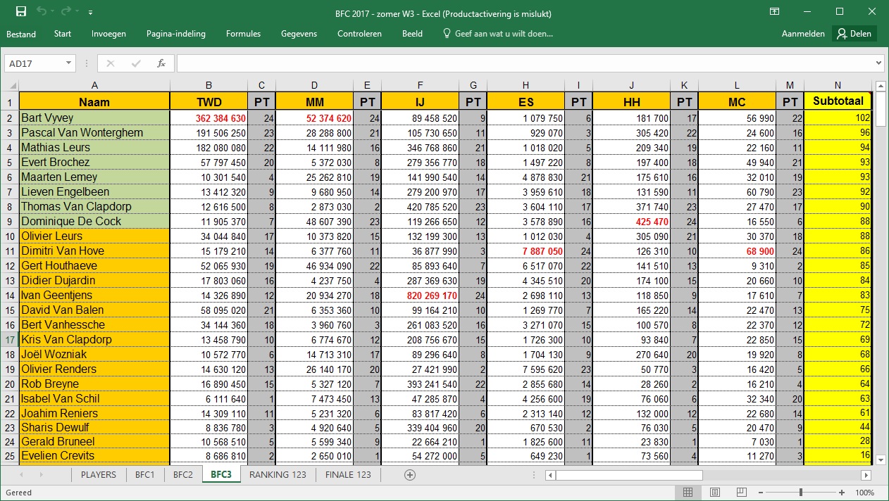The width and height of the screenshot is (889, 501).
Task: Click the Redo arrow icon
Action: [x=66, y=12]
